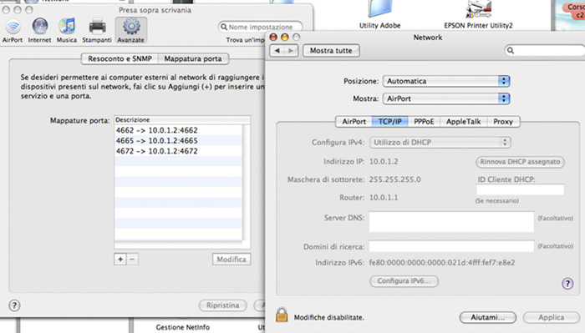Select the Proxy tab
The height and width of the screenshot is (333, 585).
coord(503,121)
